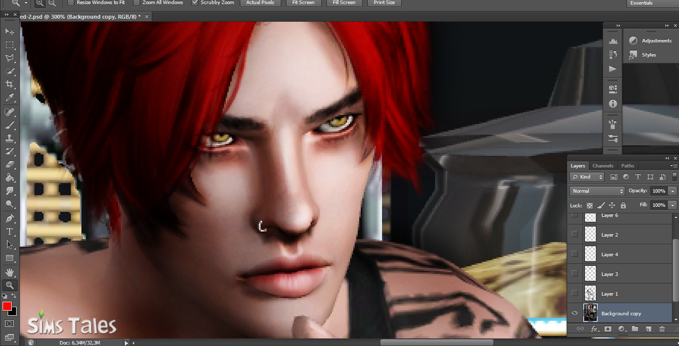The image size is (679, 346).
Task: Select the History Brush tool
Action: tap(9, 151)
